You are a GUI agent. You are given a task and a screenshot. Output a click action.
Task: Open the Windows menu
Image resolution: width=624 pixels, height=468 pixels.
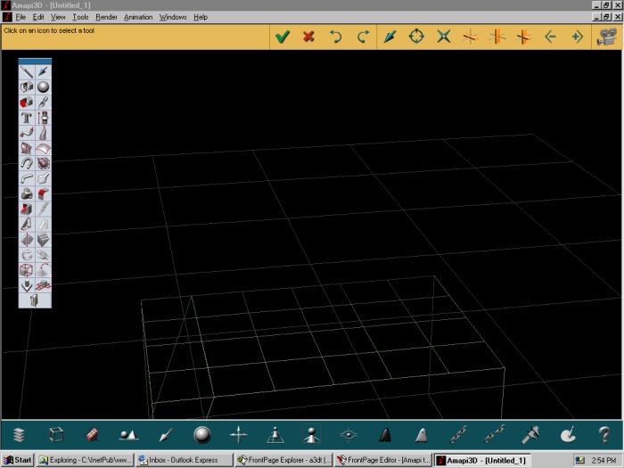(x=173, y=17)
